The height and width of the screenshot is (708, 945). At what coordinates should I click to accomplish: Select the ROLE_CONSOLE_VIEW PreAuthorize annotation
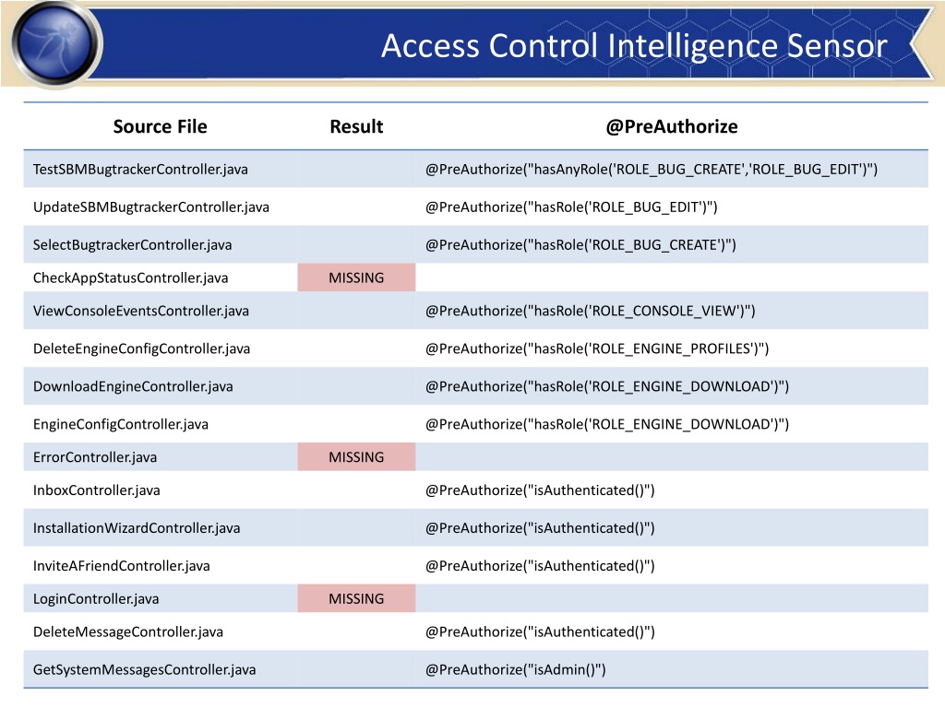coord(590,312)
